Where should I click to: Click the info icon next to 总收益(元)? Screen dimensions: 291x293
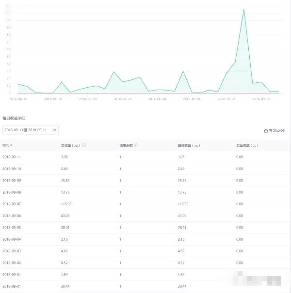[84, 145]
